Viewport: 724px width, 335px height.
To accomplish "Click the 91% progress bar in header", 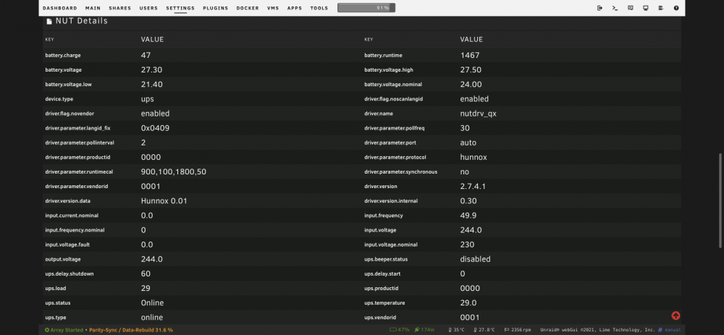I will (x=366, y=8).
